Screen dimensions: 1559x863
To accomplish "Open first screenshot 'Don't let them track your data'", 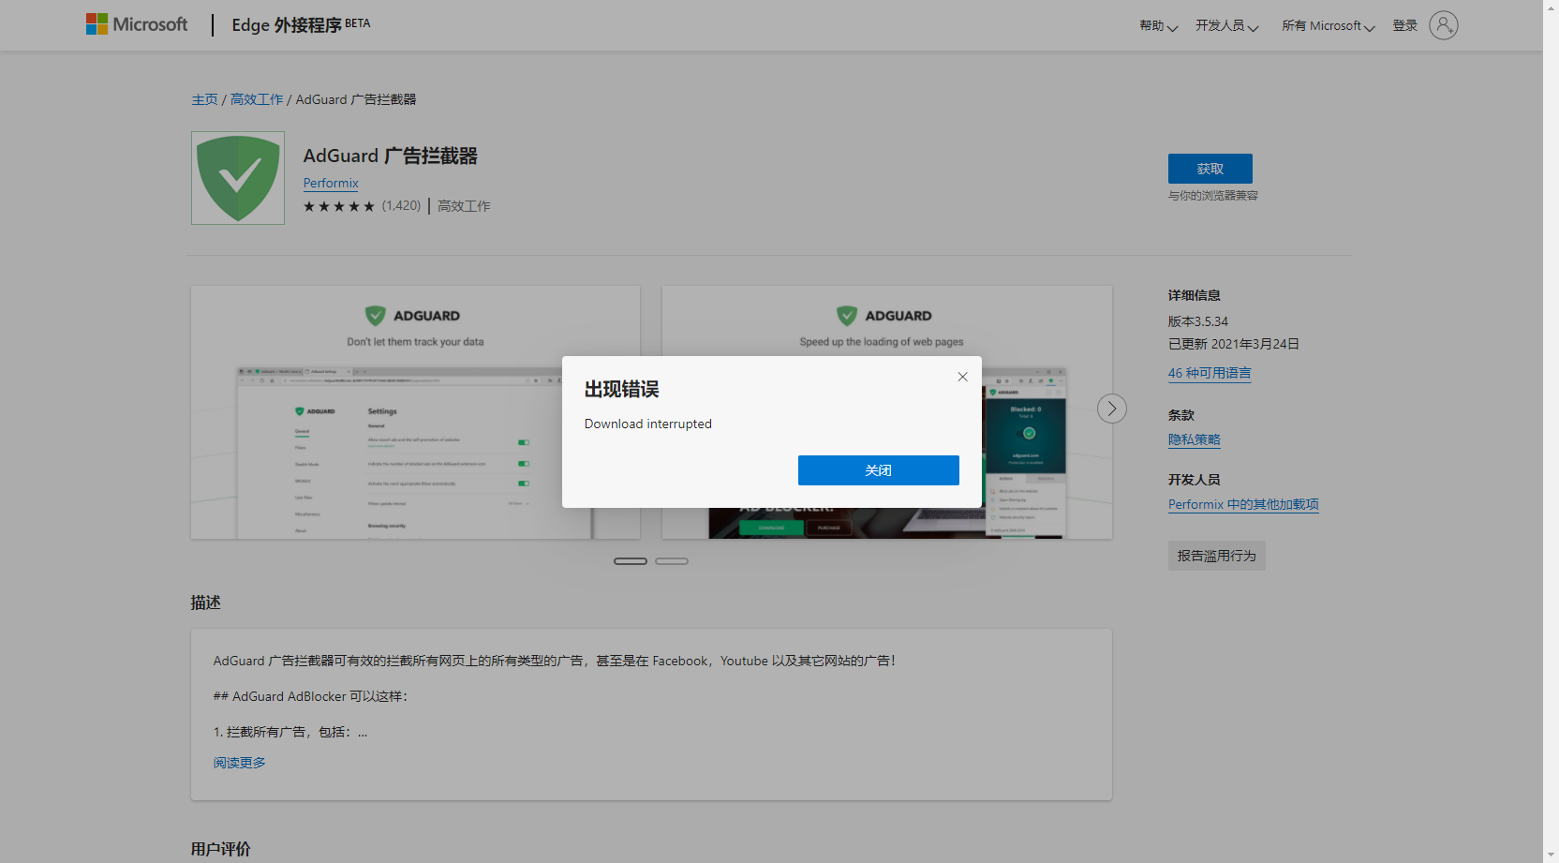I will (415, 412).
